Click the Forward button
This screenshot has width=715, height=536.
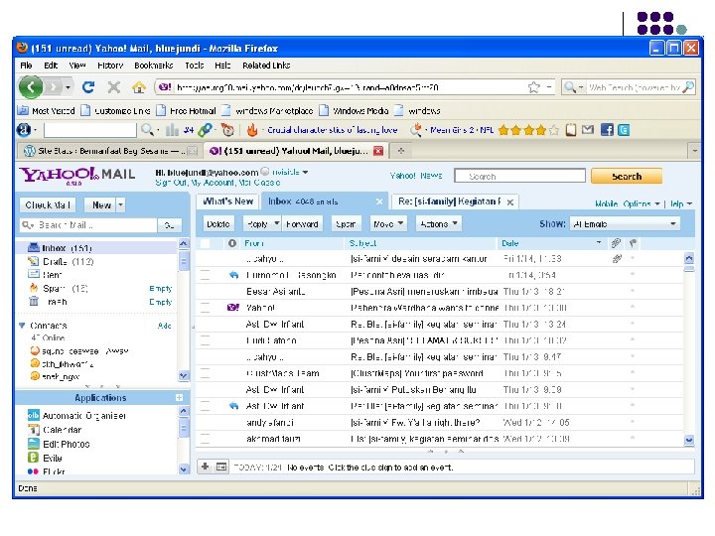tap(302, 223)
